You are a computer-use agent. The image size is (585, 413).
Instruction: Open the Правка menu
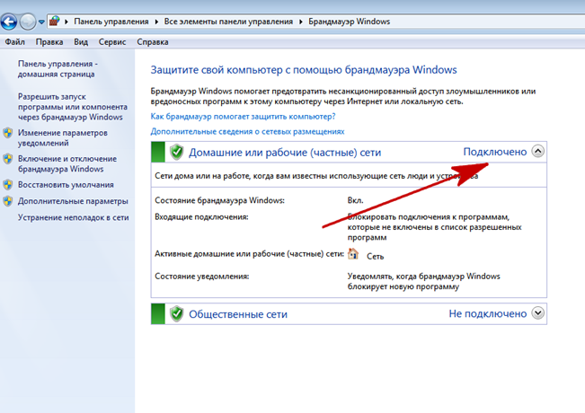pyautogui.click(x=49, y=42)
